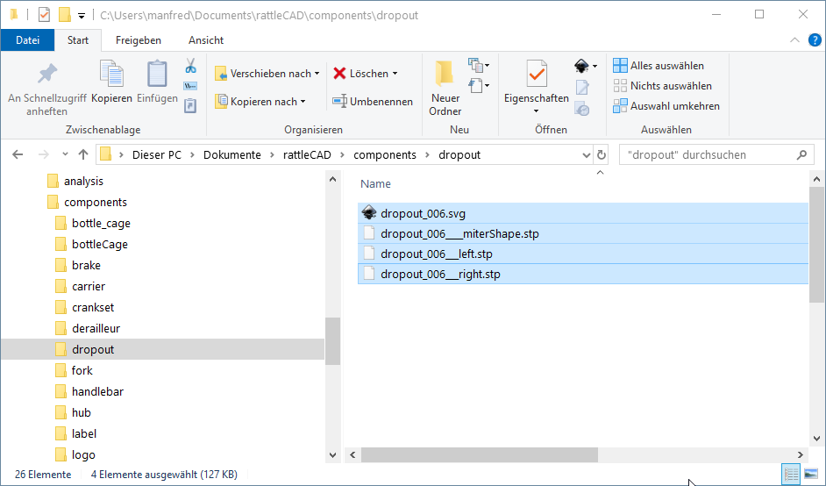Open the address bar history dropdown
Image resolution: width=826 pixels, height=486 pixels.
[x=587, y=155]
